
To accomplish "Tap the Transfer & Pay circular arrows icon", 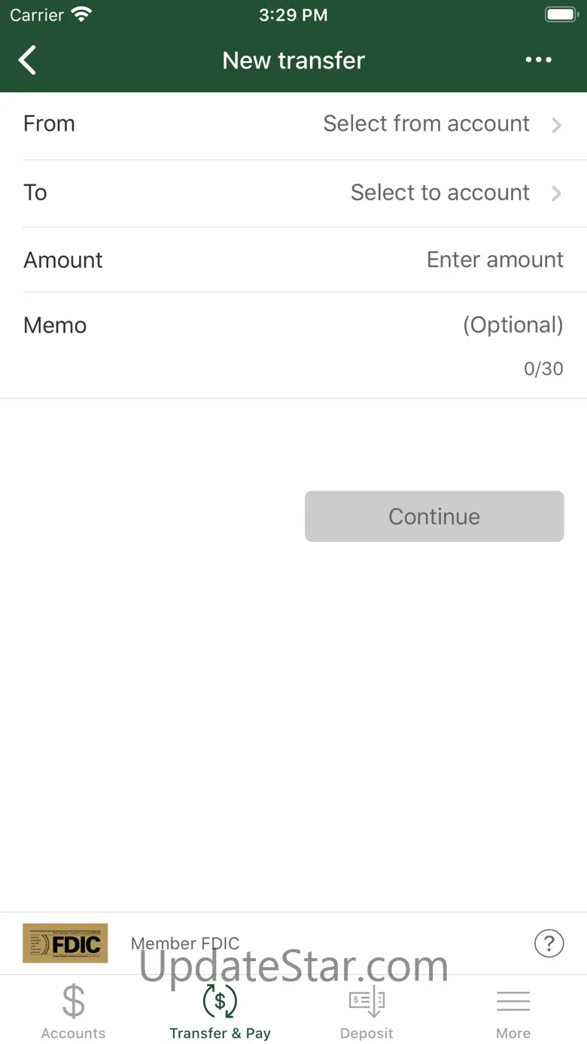I will pos(220,1001).
